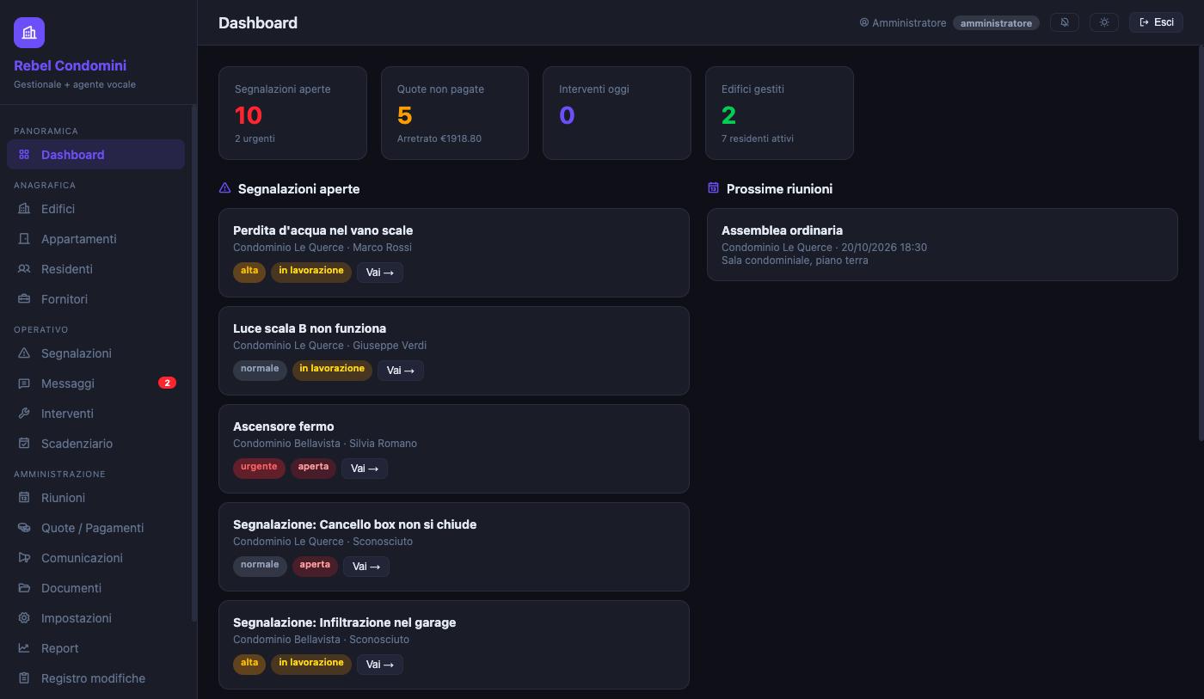Image resolution: width=1204 pixels, height=699 pixels.
Task: Click the Dashboard grid icon in sidebar
Action: point(24,155)
